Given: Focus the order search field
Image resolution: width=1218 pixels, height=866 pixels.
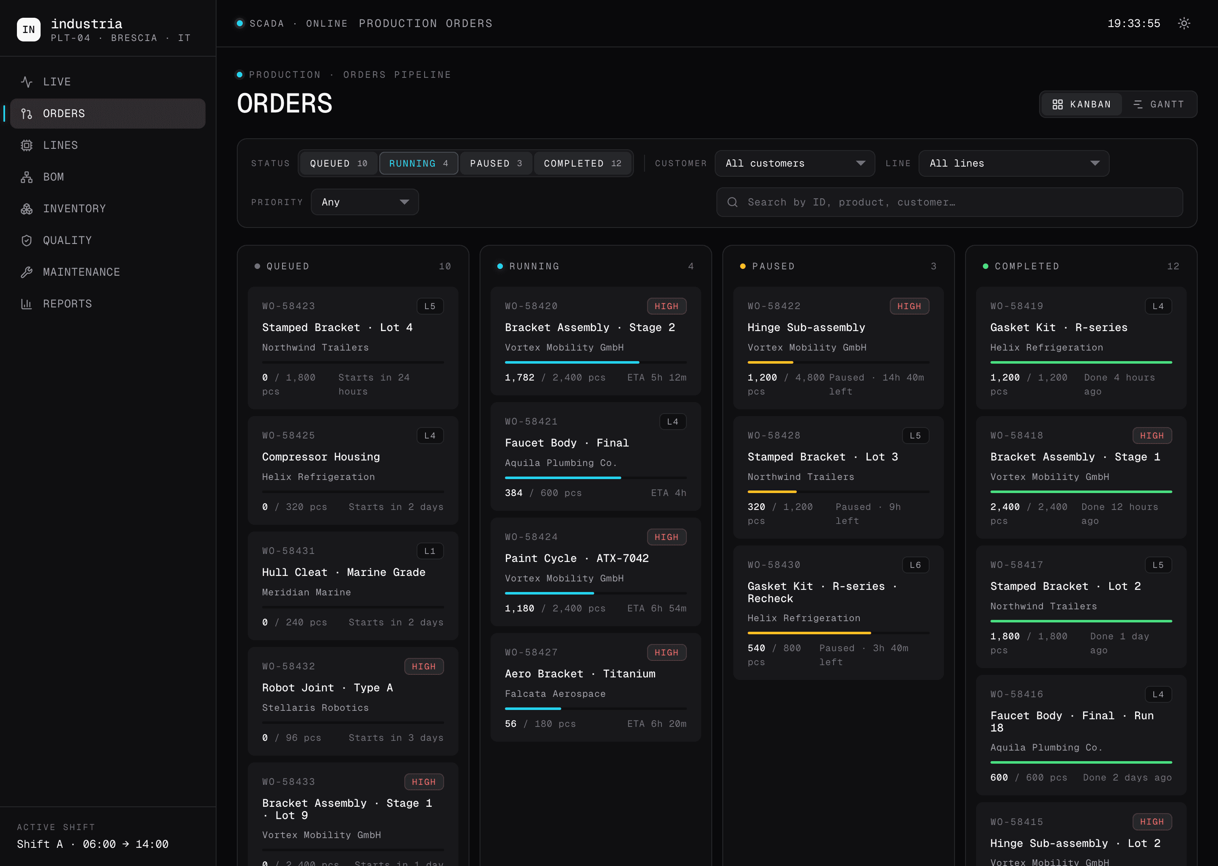Looking at the screenshot, I should [x=949, y=202].
